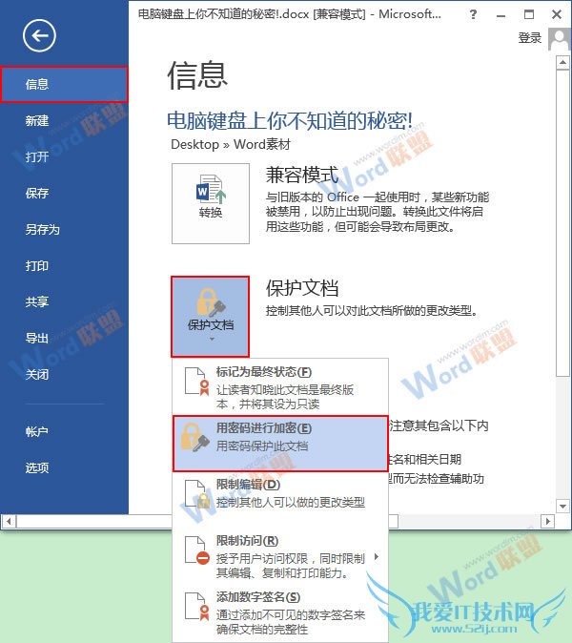Viewport: 572px width, 643px height.
Task: Expand 限制访问 (Restrict Access) submenu arrow
Action: [377, 557]
